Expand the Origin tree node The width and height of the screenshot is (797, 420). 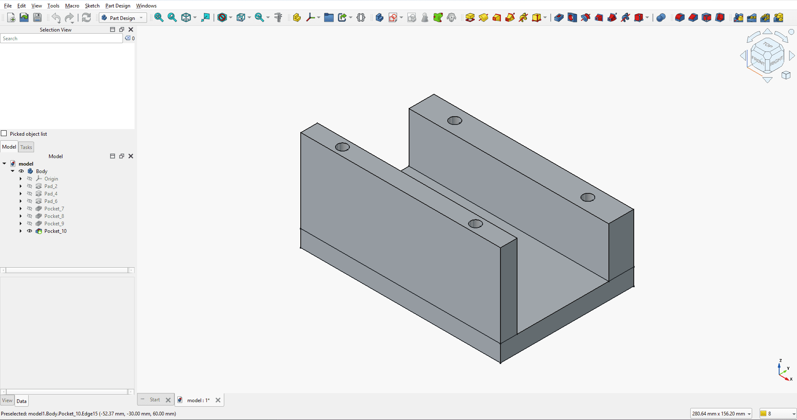(x=21, y=178)
